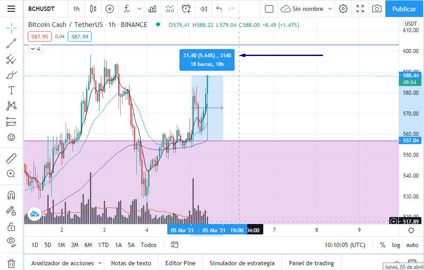Select the XABCD pattern tool
Screen dimensions: 424x270
tap(11, 106)
